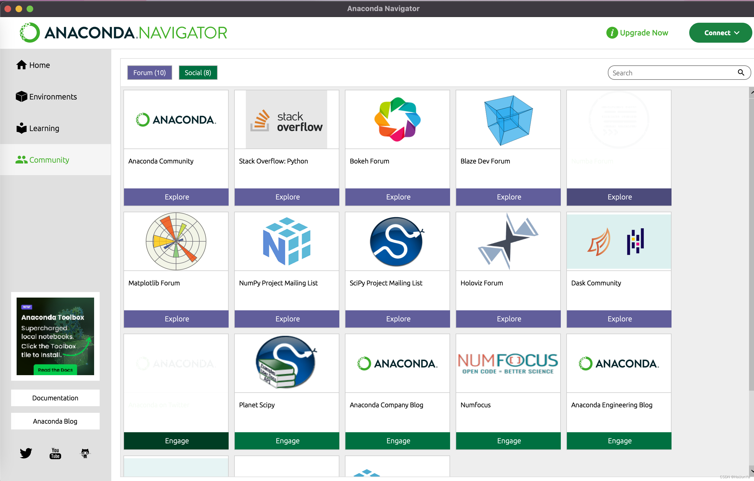Click the 'Planet Scipy' title text
Screen dimensions: 754x481
(257, 405)
